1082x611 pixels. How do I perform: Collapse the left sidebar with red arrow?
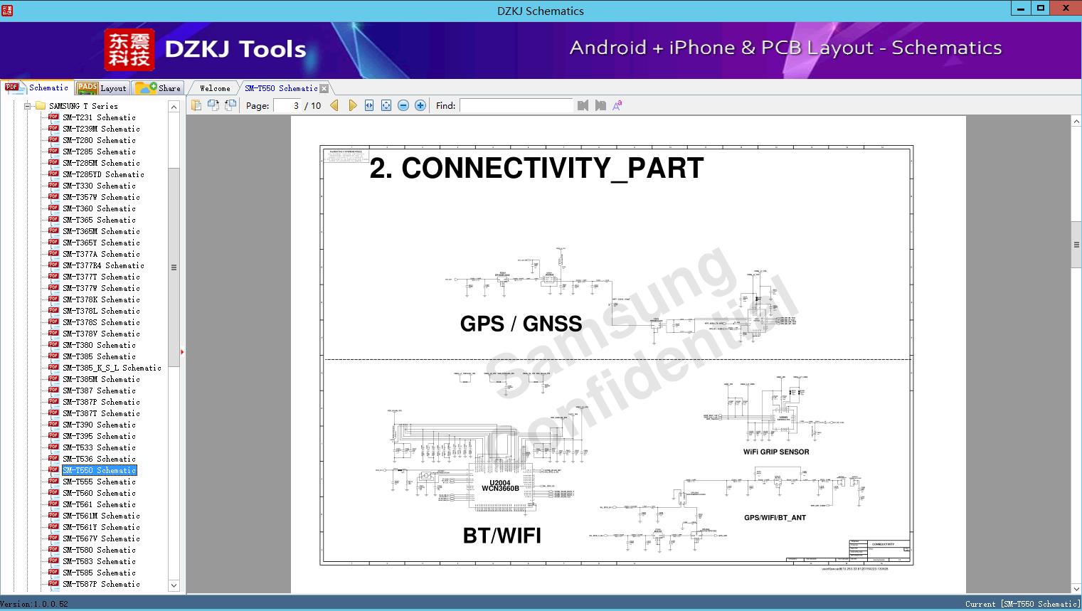coord(182,352)
